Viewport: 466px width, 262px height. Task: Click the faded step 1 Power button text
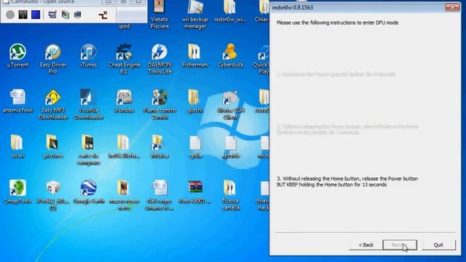(x=336, y=74)
